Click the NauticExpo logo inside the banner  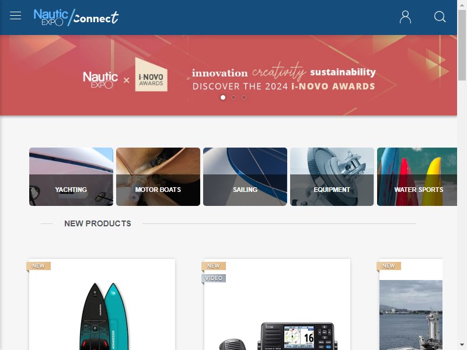point(100,80)
